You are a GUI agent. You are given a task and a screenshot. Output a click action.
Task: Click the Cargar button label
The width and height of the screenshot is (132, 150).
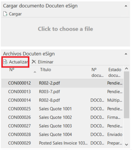tap(15, 14)
